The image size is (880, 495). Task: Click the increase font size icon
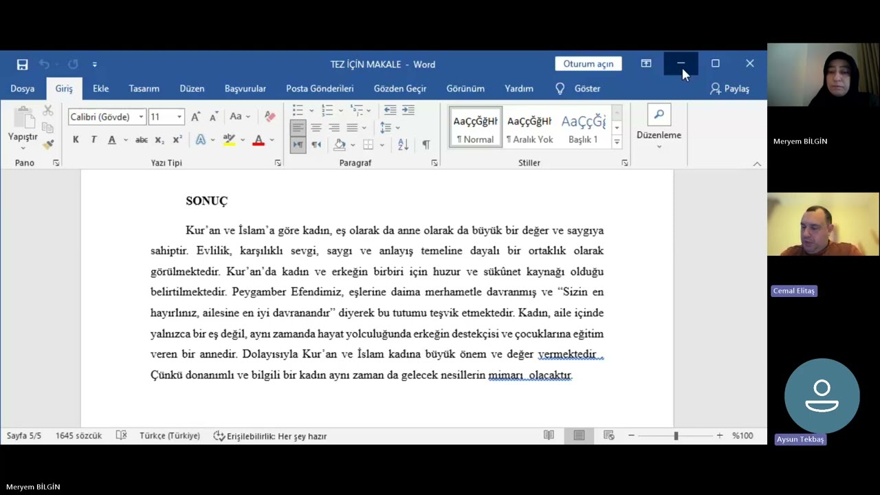point(196,117)
